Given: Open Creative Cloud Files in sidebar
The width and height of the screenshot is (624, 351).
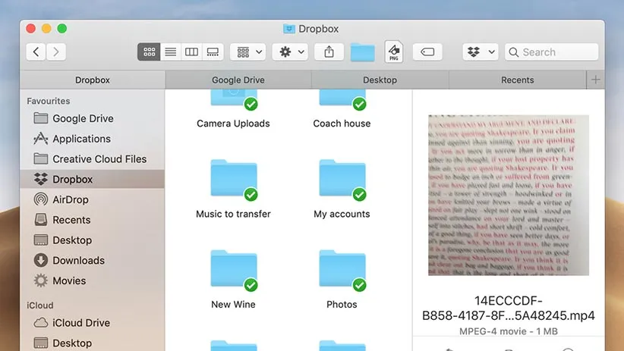Looking at the screenshot, I should tap(99, 159).
